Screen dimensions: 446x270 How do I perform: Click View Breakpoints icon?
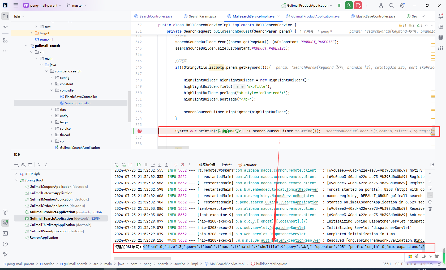click(x=175, y=165)
